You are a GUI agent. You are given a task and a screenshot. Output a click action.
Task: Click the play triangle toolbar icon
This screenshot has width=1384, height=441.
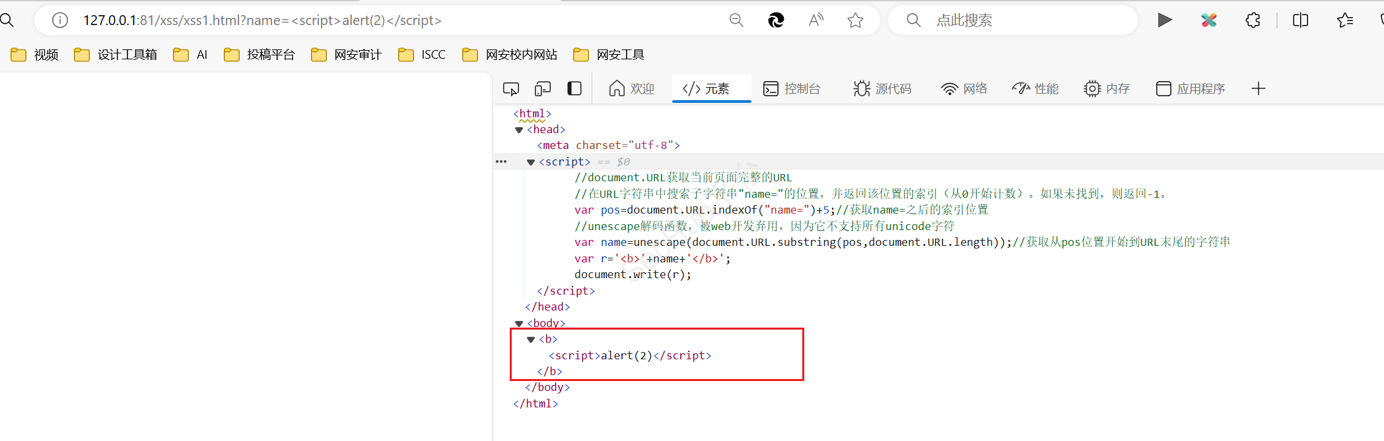click(1165, 20)
